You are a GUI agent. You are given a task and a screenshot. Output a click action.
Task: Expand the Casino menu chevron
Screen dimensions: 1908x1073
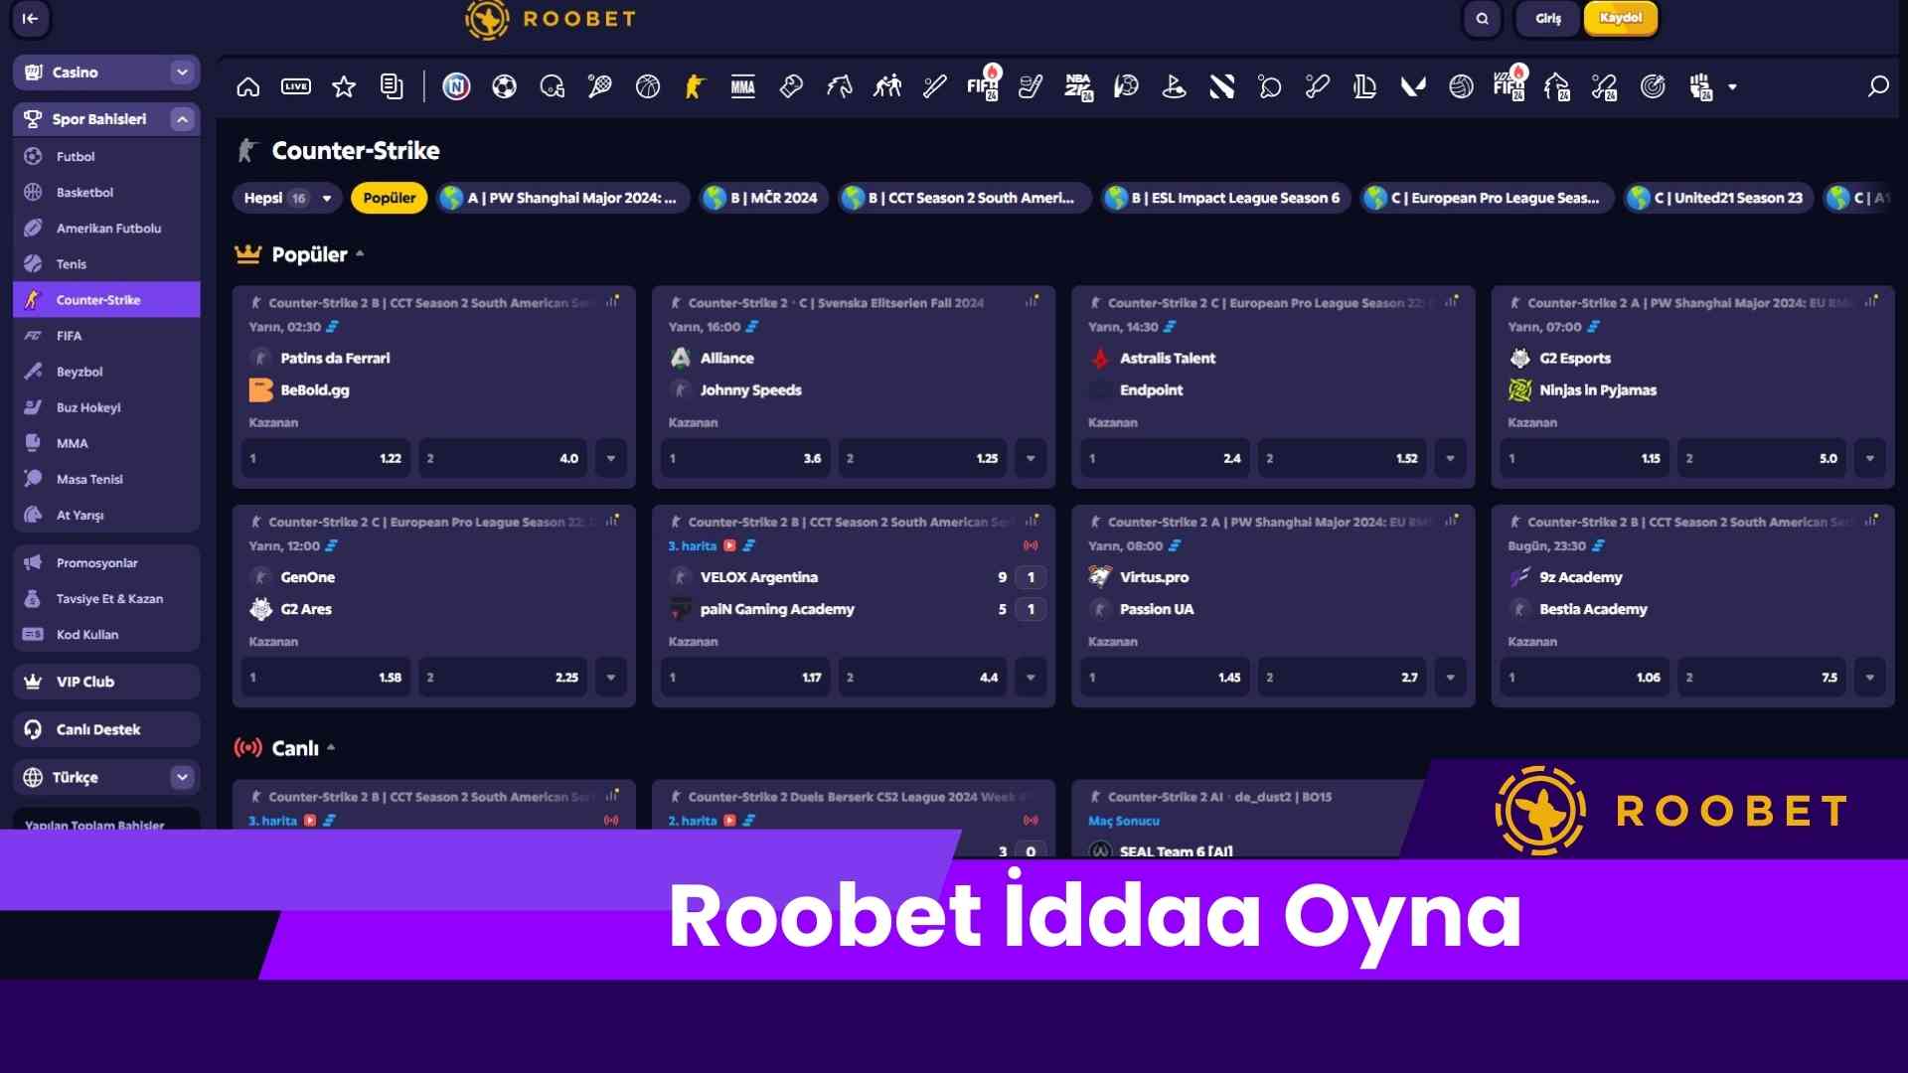pyautogui.click(x=181, y=72)
